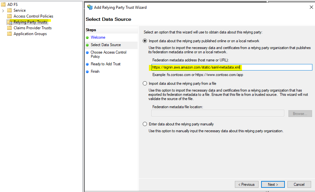Click the Next button

[273, 184]
